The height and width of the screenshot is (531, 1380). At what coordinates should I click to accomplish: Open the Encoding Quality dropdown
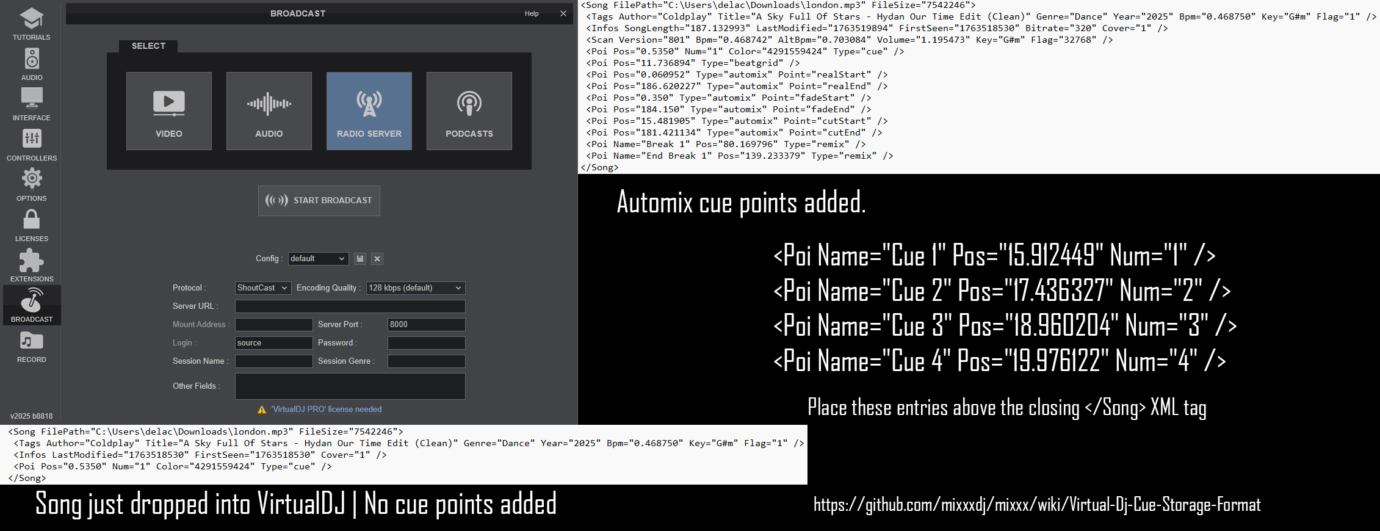[x=415, y=288]
